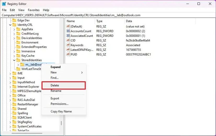Click the Registry Editor app icon in title bar
This screenshot has height=136, width=216.
4,4
